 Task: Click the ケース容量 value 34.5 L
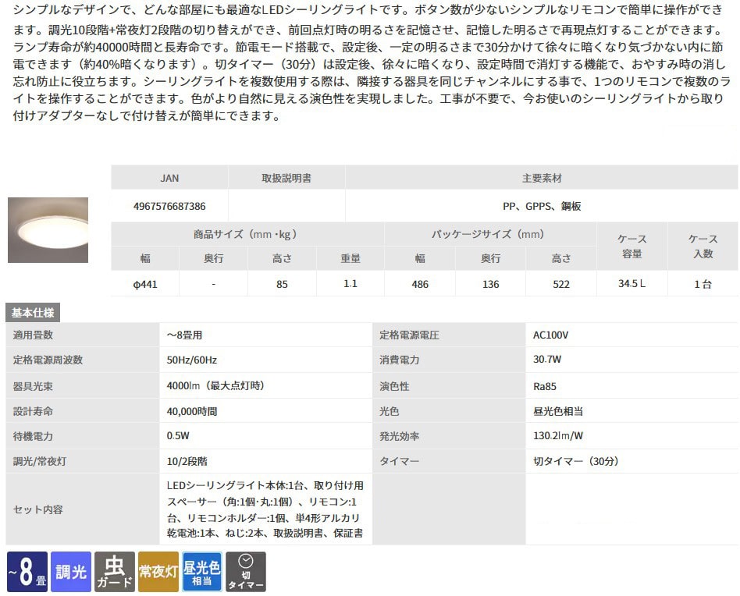(x=631, y=284)
